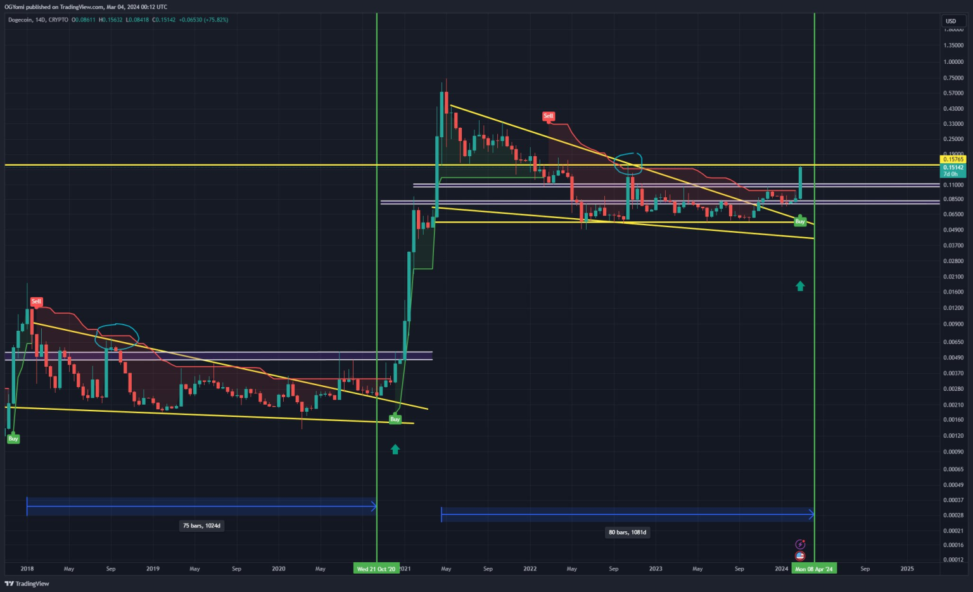Select the Sell tag on the 2018 chart section
973x592 pixels.
point(36,302)
